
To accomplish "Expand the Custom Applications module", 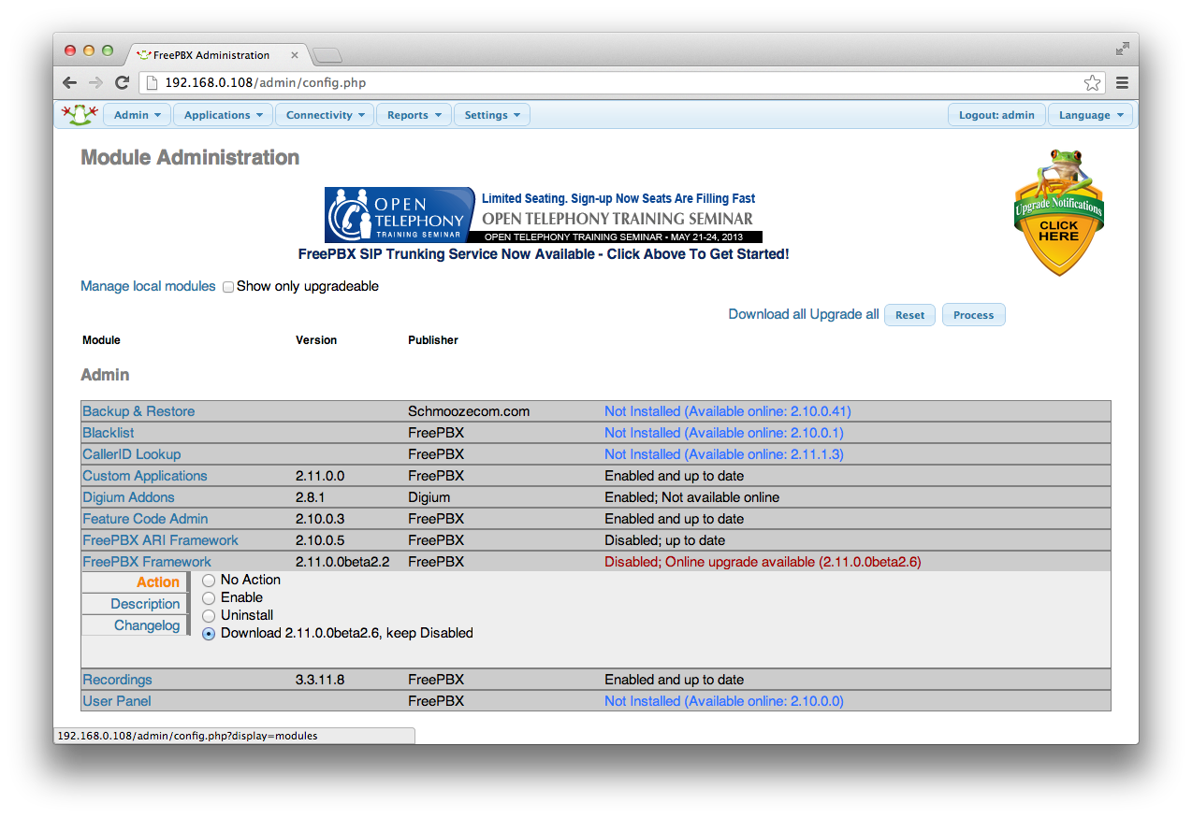I will coord(145,476).
